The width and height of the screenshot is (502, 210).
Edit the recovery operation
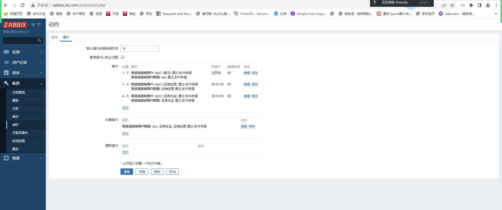point(244,126)
